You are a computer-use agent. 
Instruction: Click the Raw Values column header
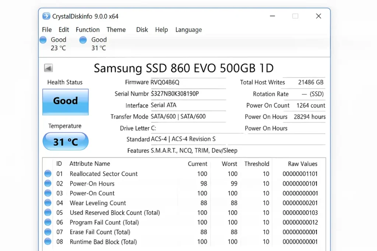pyautogui.click(x=302, y=164)
